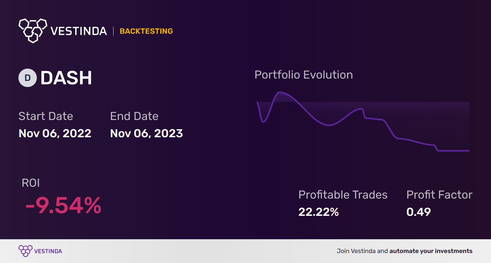The height and width of the screenshot is (263, 491).
Task: Click the Vestinda hexagon logo icon at top
Action: [33, 30]
